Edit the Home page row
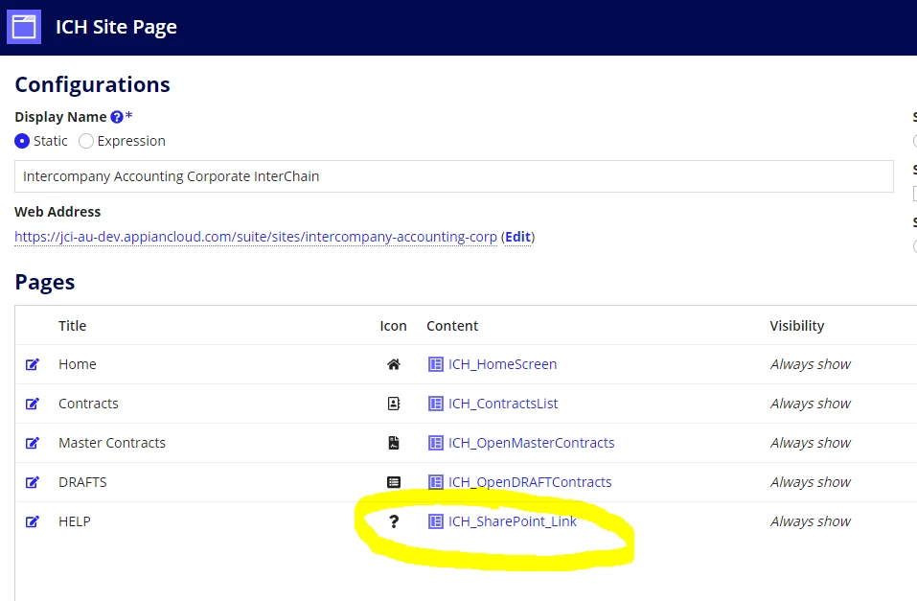Image resolution: width=917 pixels, height=601 pixels. point(33,364)
